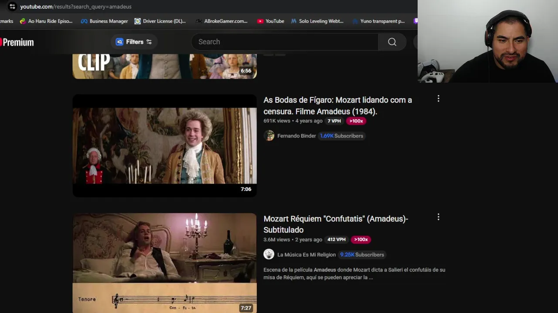Open the CLIP video thumbnail 6:56
This screenshot has height=313, width=558.
pos(164,66)
